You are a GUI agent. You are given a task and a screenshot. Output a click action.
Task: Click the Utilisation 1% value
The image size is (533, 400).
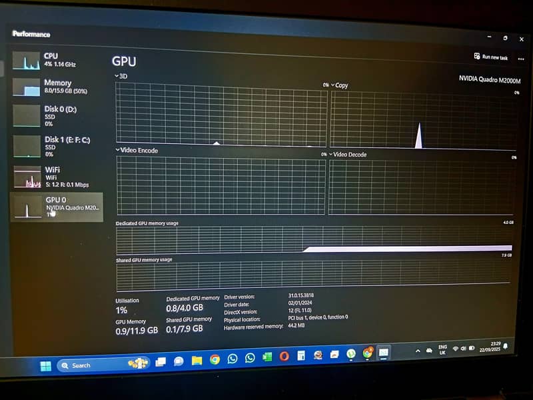coord(121,310)
